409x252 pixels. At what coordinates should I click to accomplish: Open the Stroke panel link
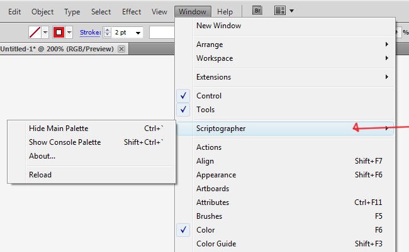pos(89,32)
